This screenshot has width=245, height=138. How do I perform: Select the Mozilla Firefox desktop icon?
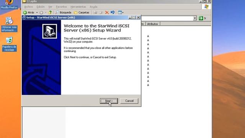pos(9,5)
